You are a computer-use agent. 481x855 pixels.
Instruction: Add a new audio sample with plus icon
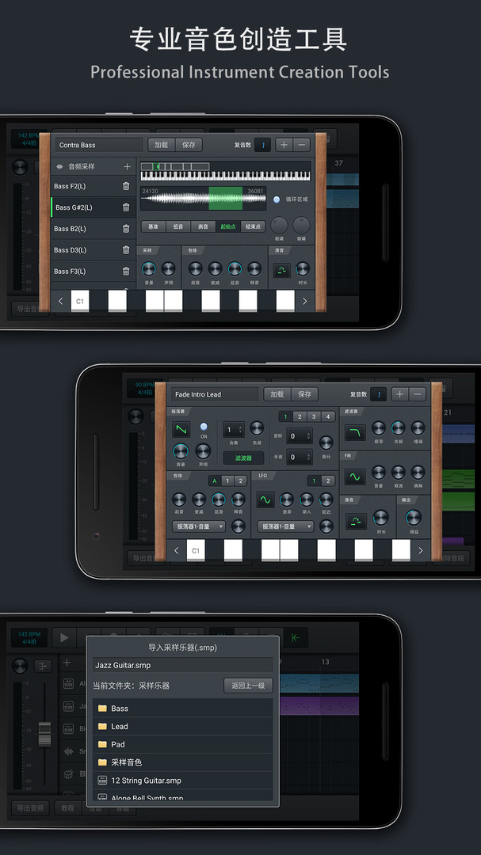127,167
